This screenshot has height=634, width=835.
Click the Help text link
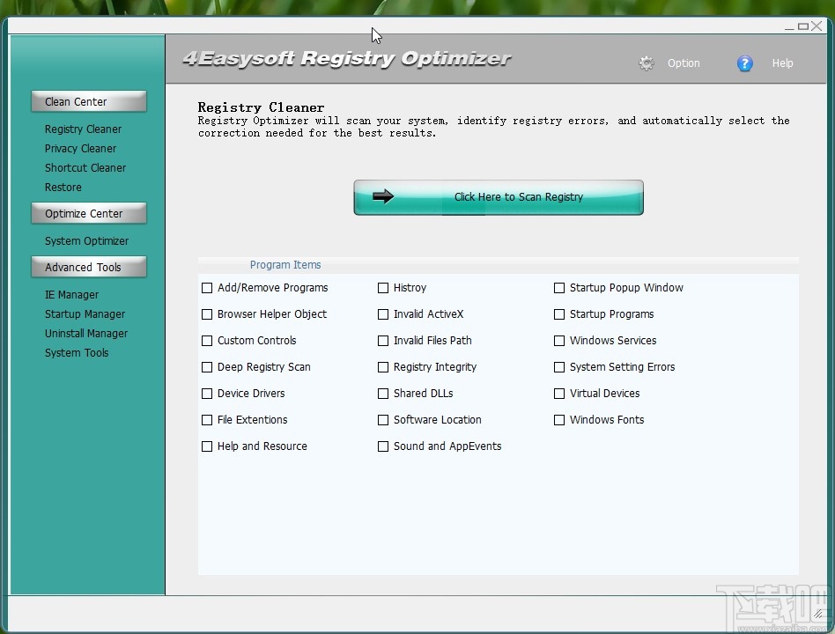click(x=782, y=63)
